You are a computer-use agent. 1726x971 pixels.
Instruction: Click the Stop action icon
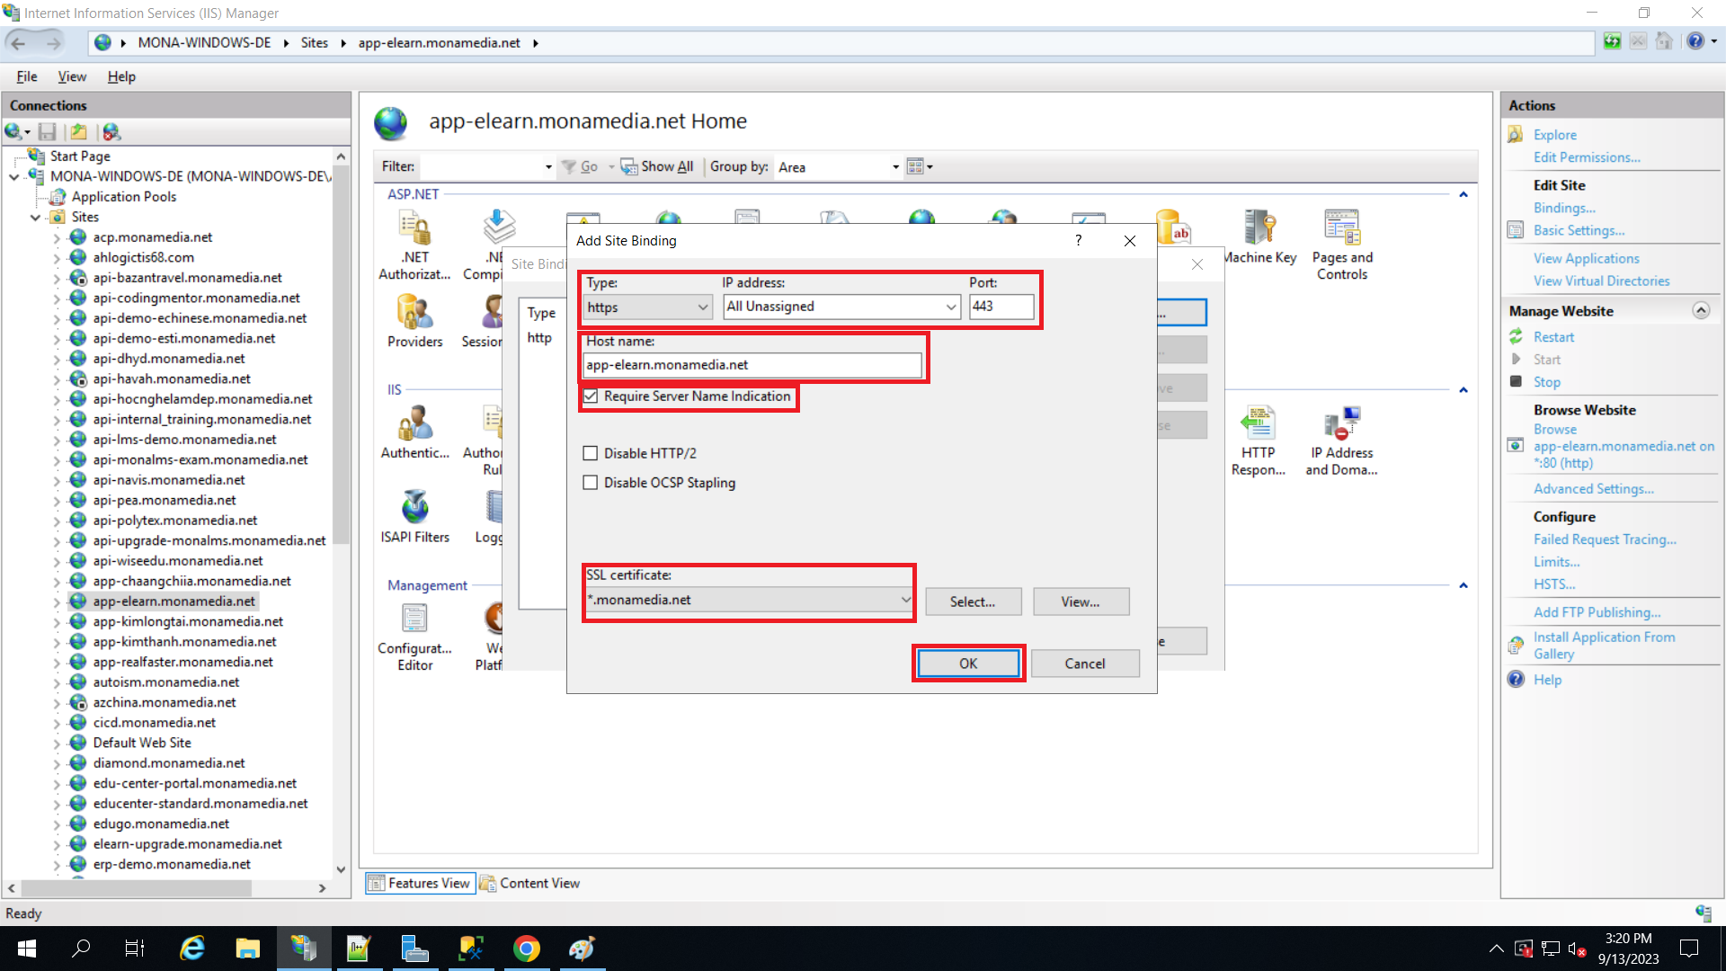[x=1516, y=381]
